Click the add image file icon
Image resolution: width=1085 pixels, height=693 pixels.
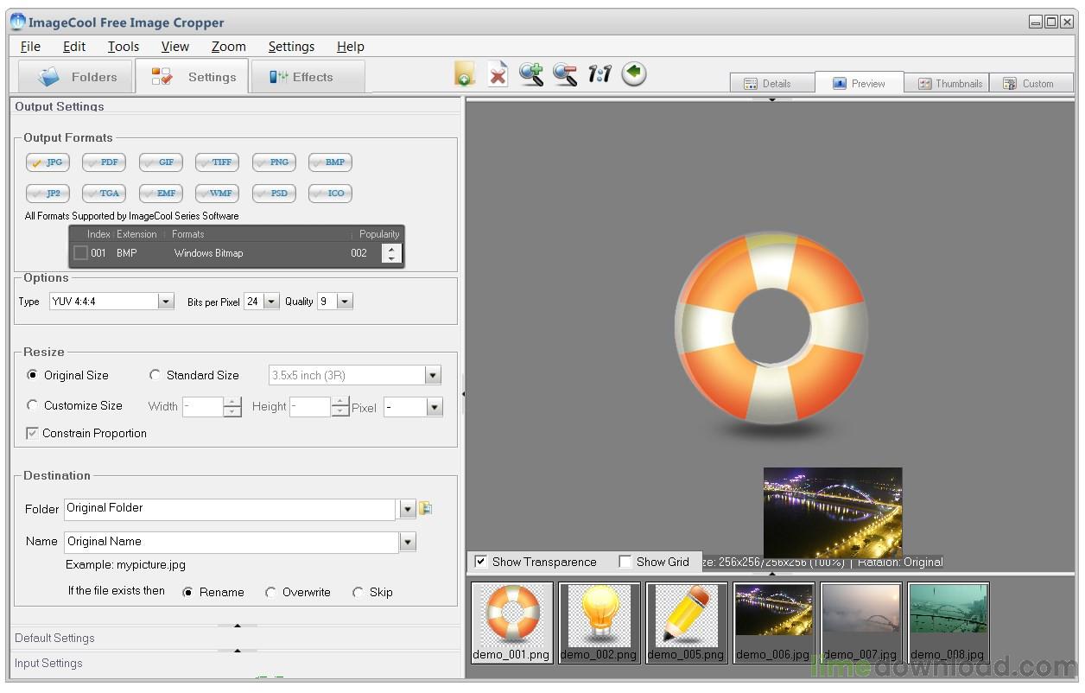point(465,74)
